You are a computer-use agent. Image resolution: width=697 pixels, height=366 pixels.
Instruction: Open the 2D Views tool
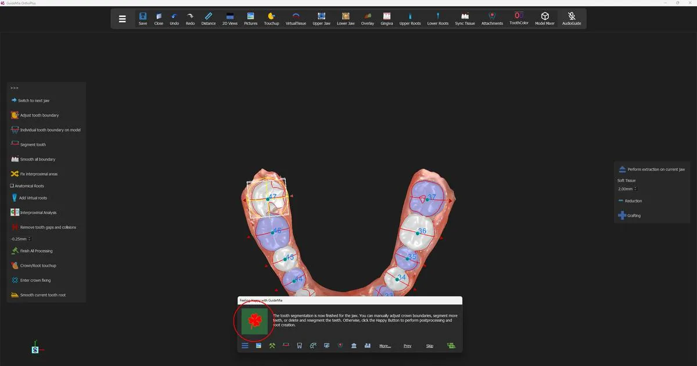click(230, 19)
